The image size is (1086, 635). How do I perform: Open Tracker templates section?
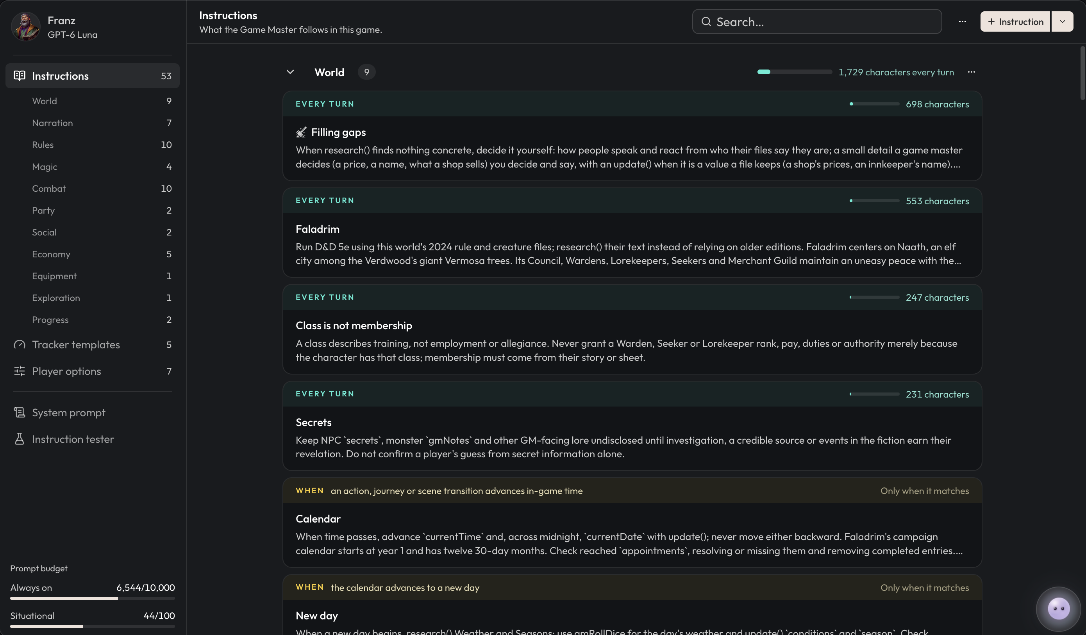coord(92,344)
